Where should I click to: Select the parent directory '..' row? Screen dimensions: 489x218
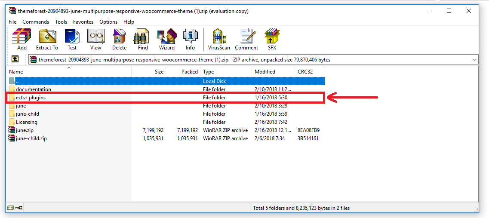(166, 81)
